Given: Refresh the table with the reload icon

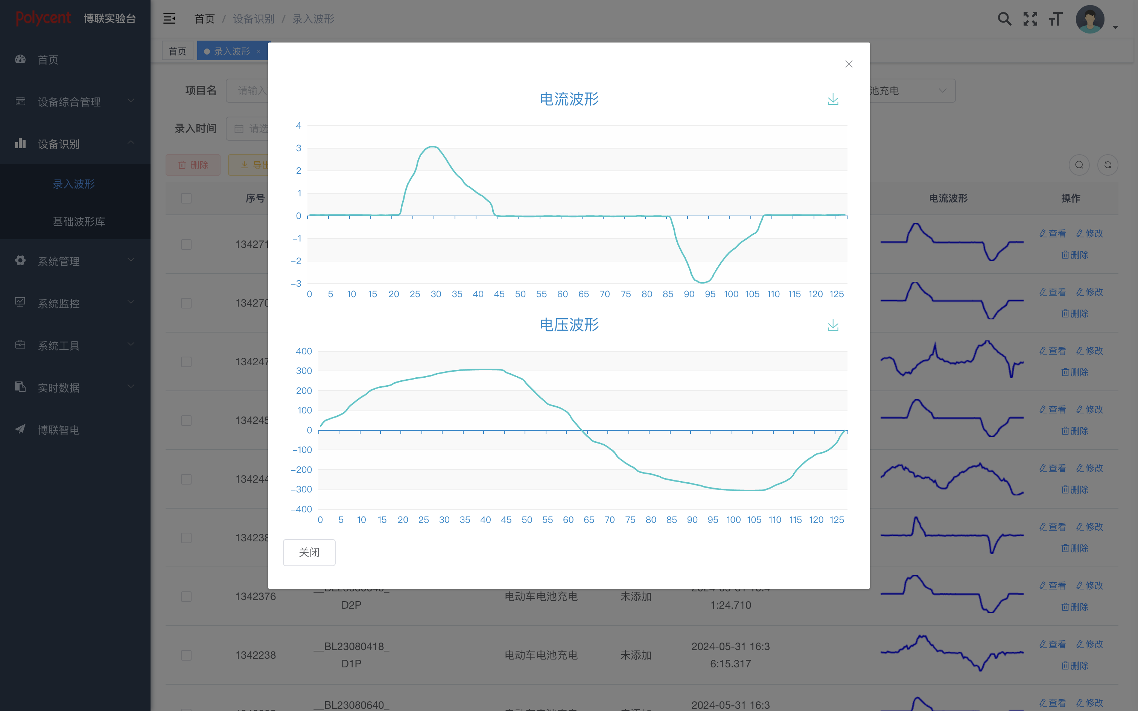Looking at the screenshot, I should (x=1108, y=165).
